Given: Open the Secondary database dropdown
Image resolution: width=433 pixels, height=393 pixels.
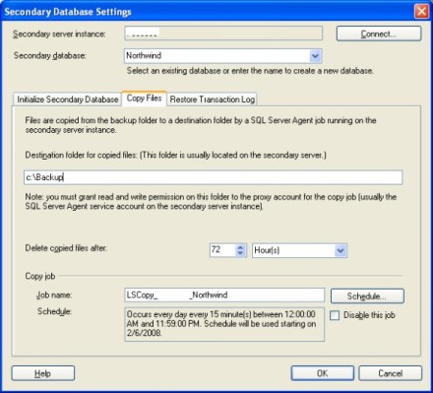Looking at the screenshot, I should pos(315,56).
